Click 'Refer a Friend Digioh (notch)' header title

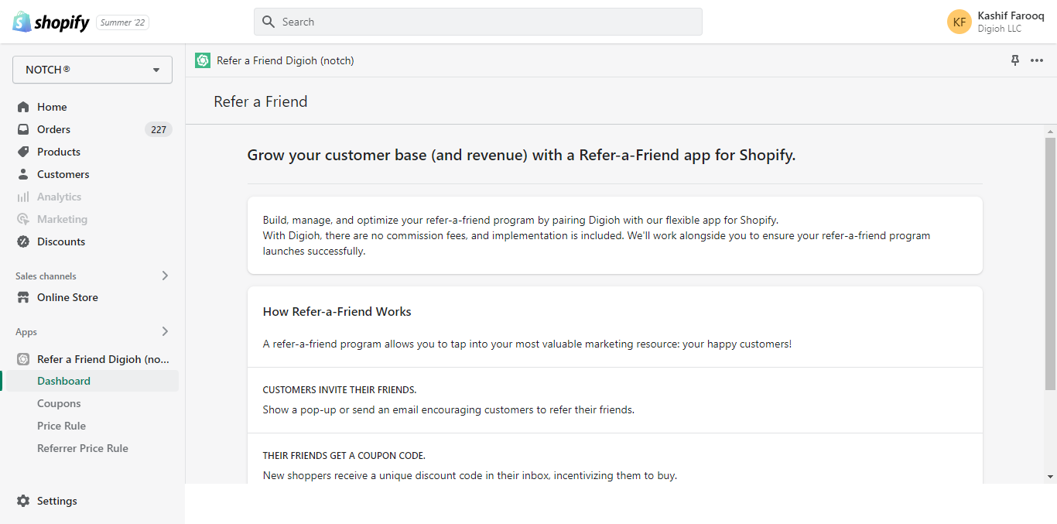coord(286,60)
